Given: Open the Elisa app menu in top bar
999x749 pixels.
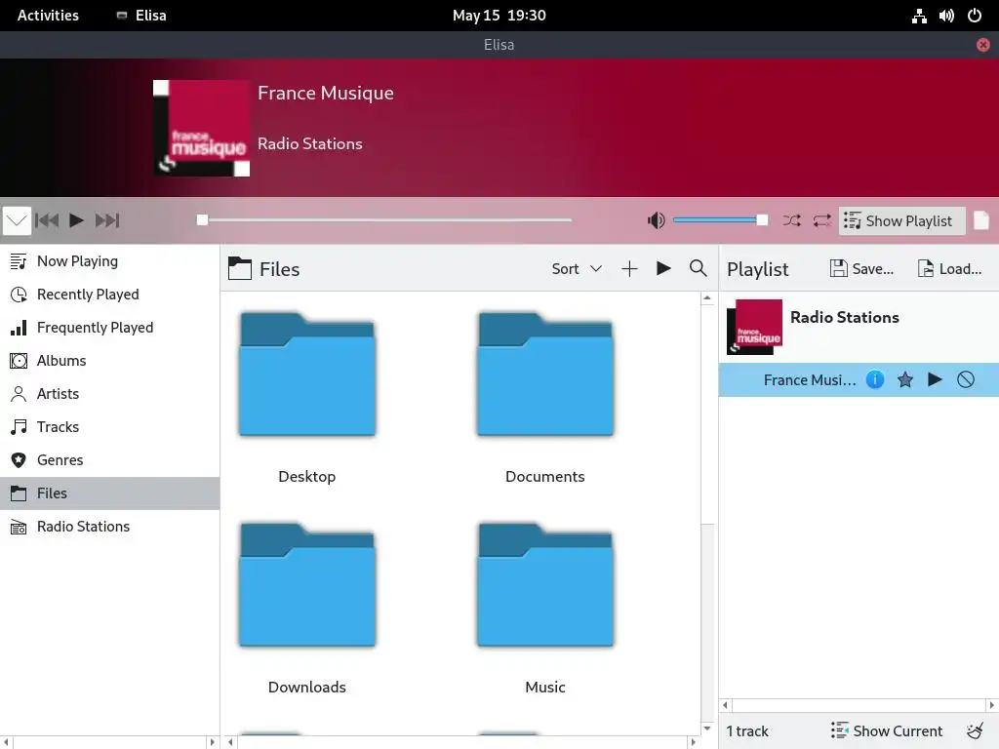Looking at the screenshot, I should click(x=141, y=16).
